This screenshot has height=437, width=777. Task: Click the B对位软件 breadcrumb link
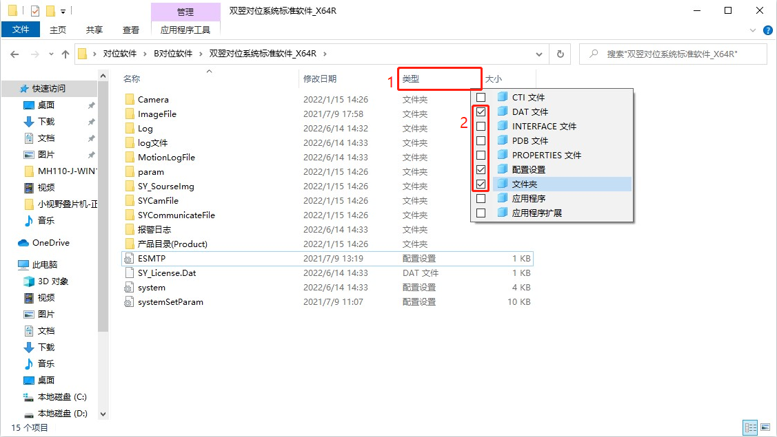(173, 54)
